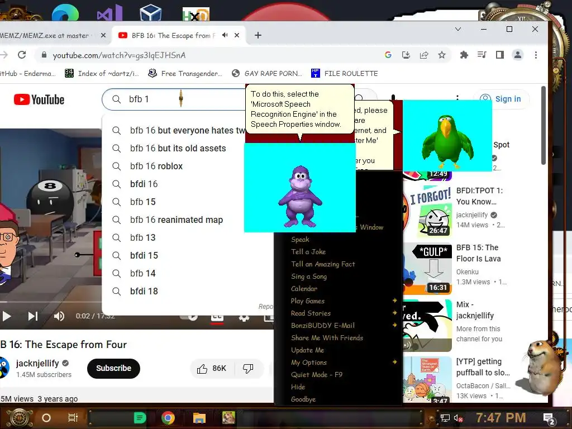Open 'BFDI:TPOT 1: You Know...' video
The width and height of the screenshot is (572, 429).
coord(480,196)
